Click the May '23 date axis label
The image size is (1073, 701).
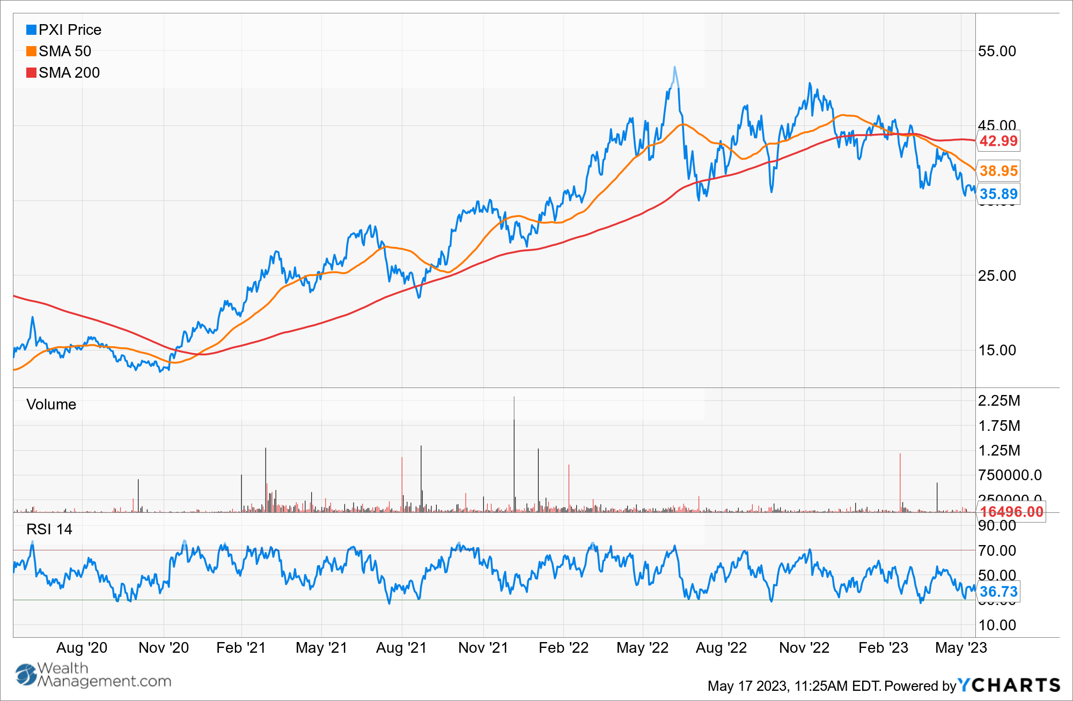[960, 648]
